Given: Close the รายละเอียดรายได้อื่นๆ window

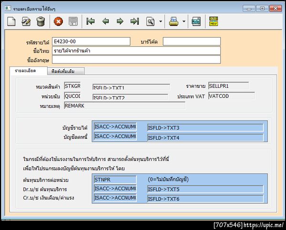Looking at the screenshot, I should (x=276, y=9).
